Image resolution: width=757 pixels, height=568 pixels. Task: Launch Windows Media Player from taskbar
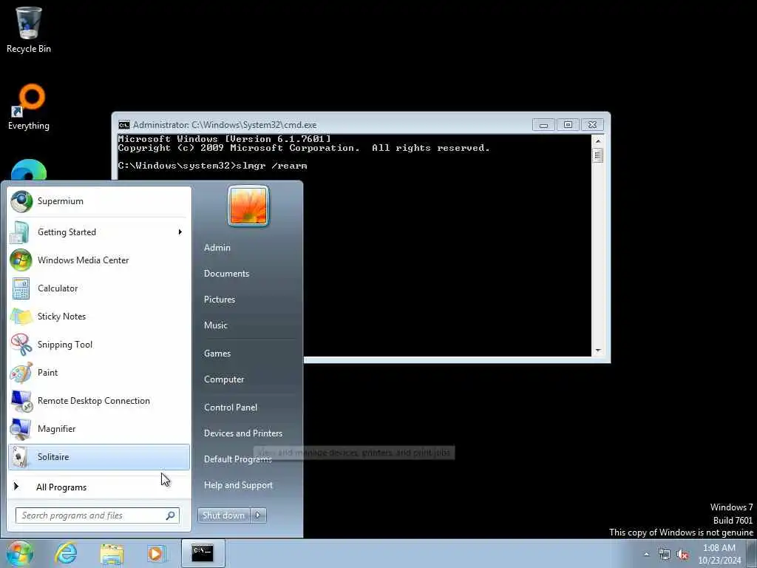[x=156, y=553]
